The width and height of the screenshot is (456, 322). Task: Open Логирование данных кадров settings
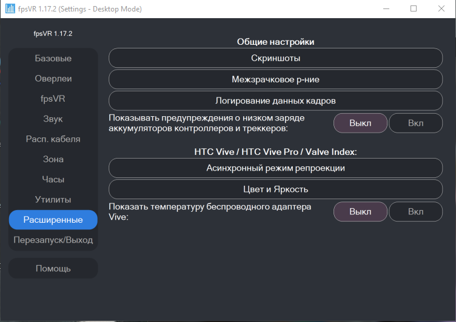click(x=276, y=100)
